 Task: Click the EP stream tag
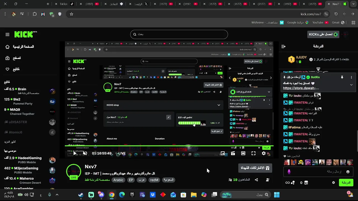click(x=131, y=180)
